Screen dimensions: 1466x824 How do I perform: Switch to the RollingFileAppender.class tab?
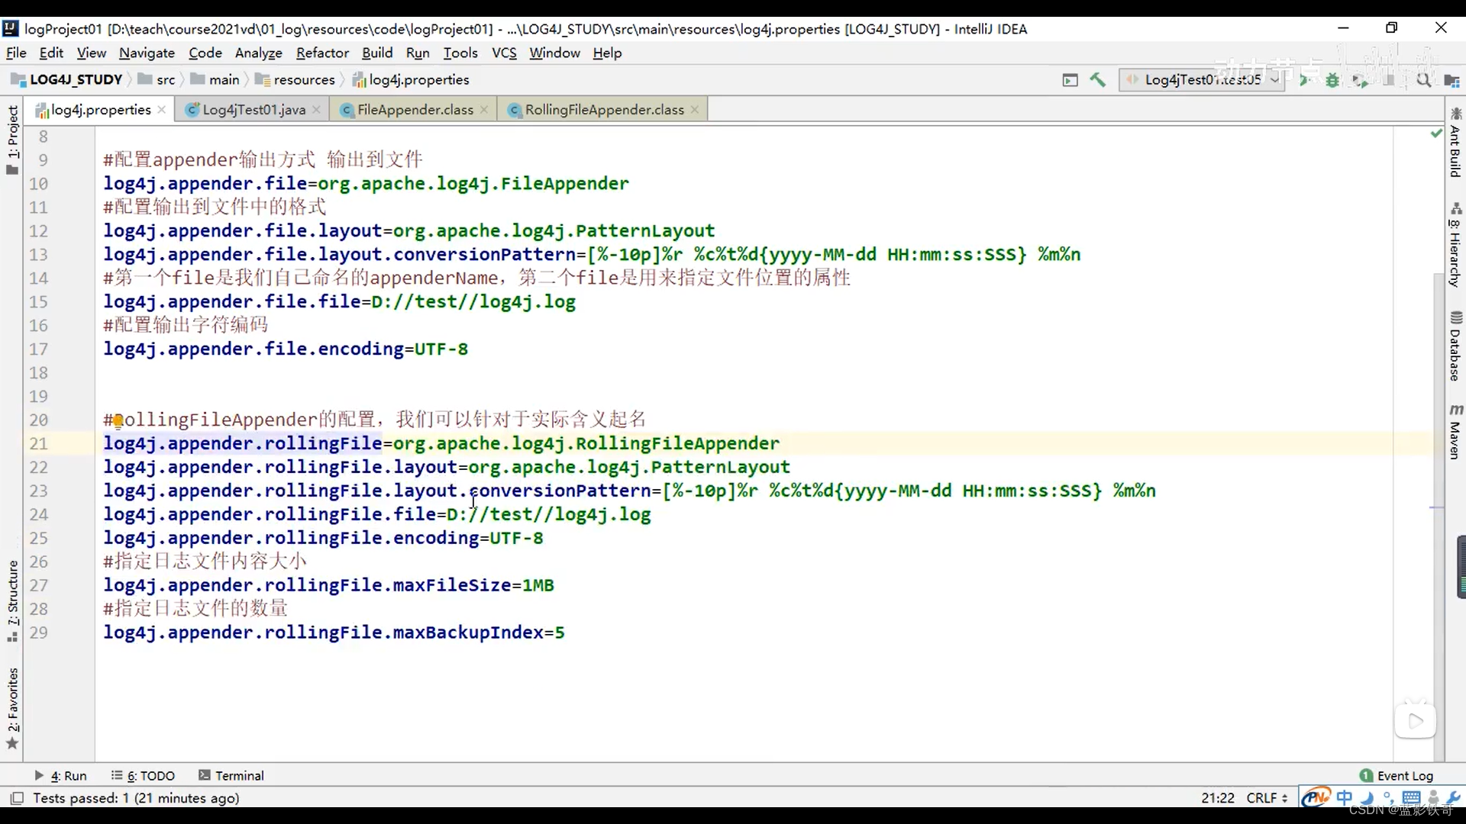point(604,110)
